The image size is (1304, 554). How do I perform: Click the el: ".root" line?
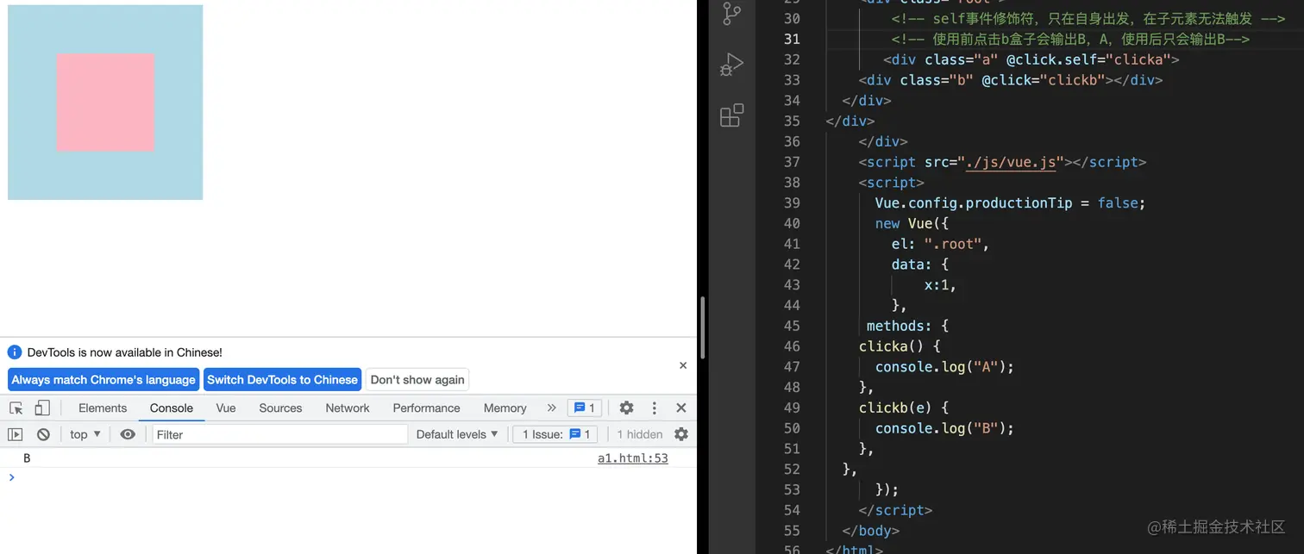pos(940,244)
